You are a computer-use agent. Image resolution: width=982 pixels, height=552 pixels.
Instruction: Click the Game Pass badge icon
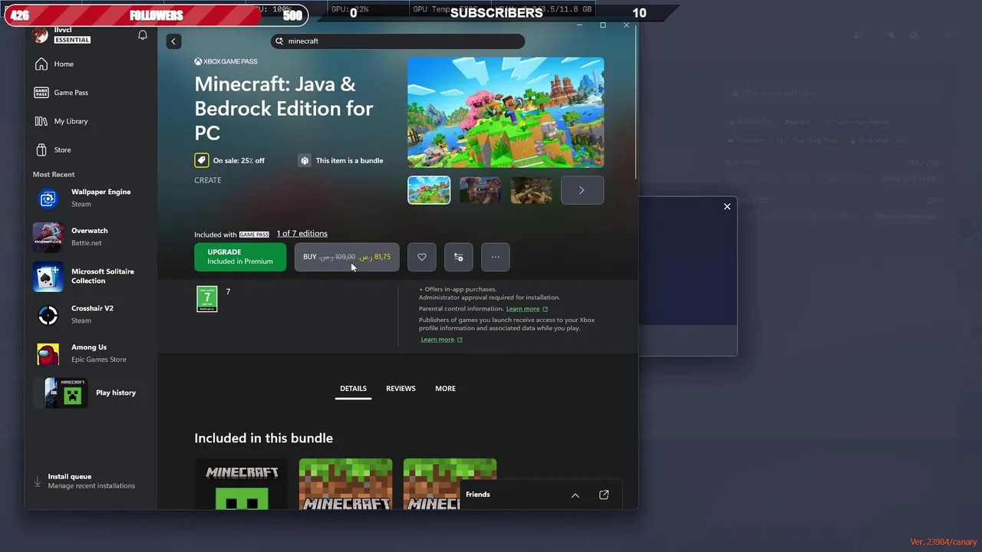pos(41,93)
